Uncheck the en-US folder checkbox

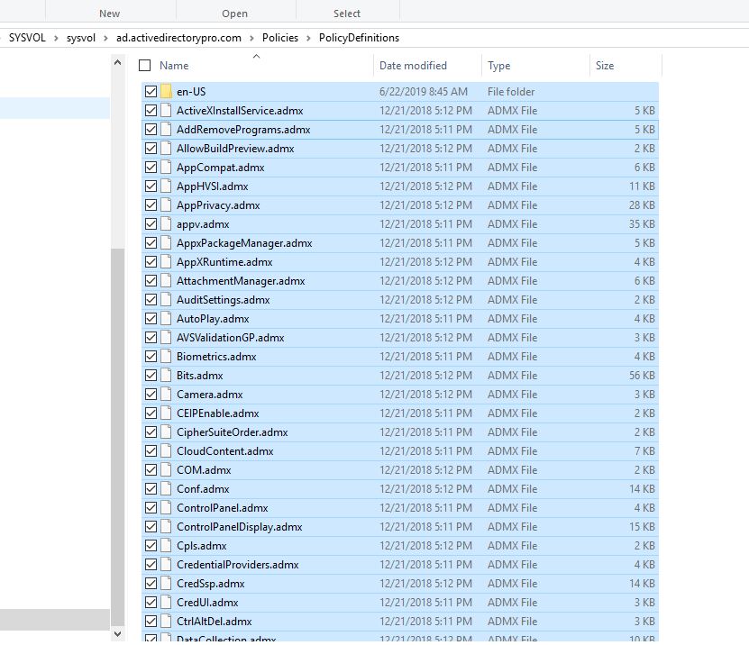pyautogui.click(x=151, y=91)
